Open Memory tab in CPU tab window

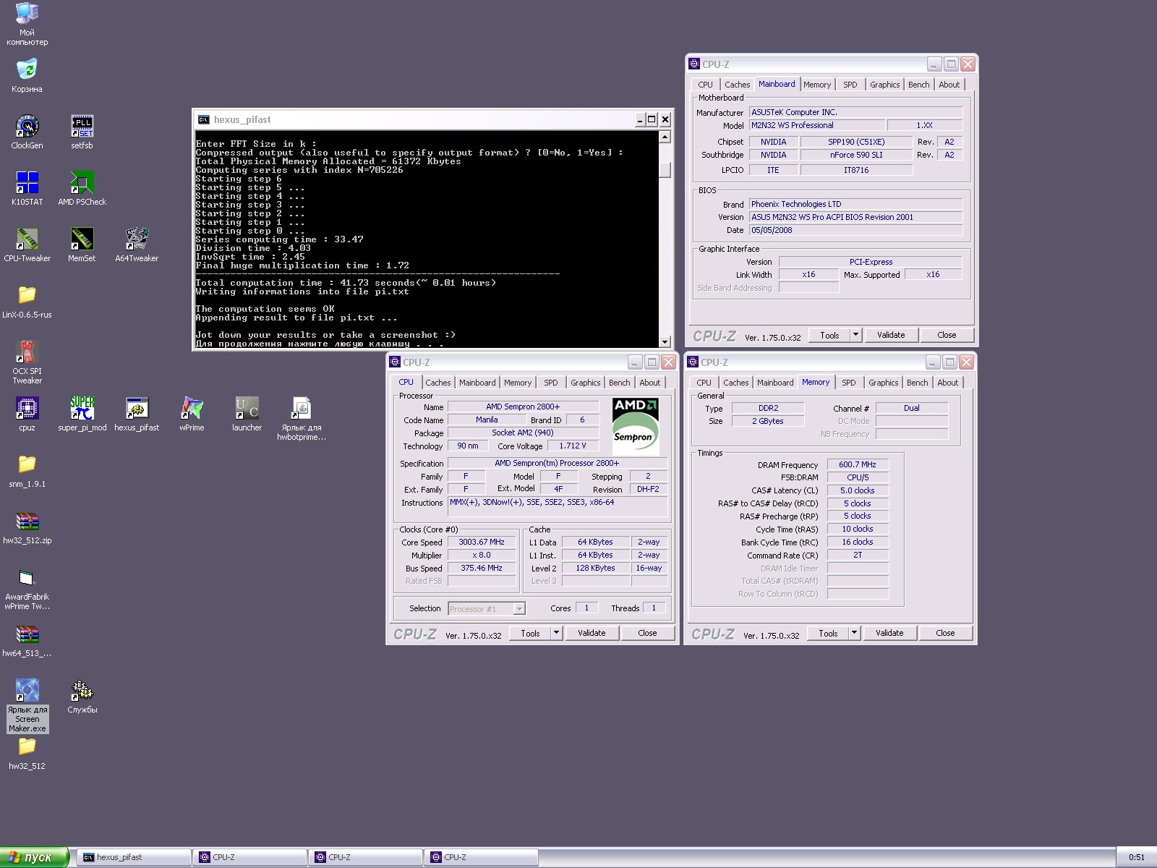518,383
